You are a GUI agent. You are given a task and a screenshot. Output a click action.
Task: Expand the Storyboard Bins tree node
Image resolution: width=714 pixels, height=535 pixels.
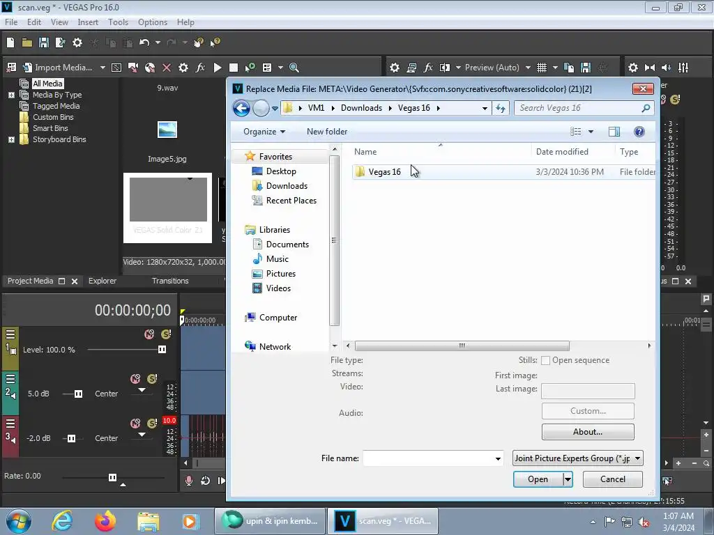(x=11, y=139)
